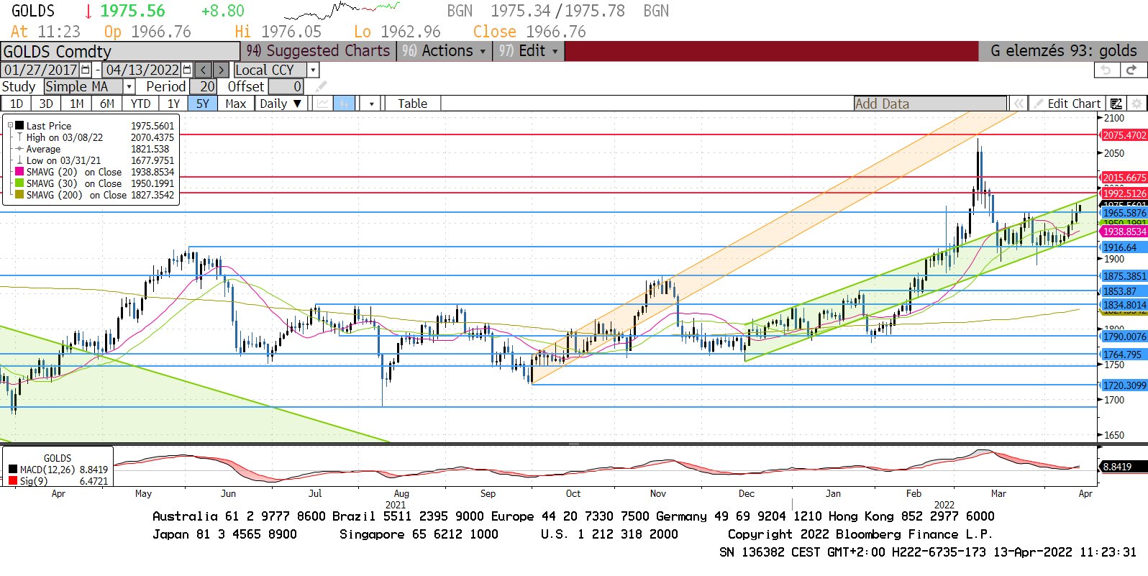Open the Local CCY currency dropdown

pyautogui.click(x=313, y=70)
